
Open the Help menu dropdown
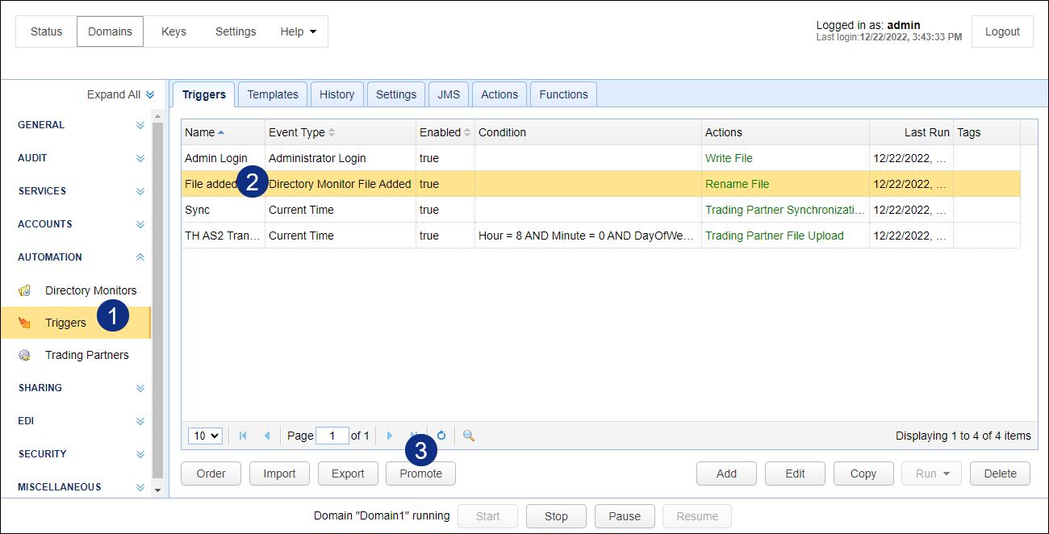[298, 31]
